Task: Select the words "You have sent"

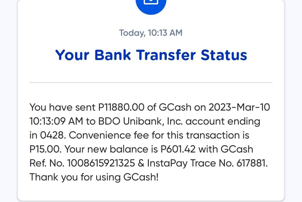Action: point(62,107)
